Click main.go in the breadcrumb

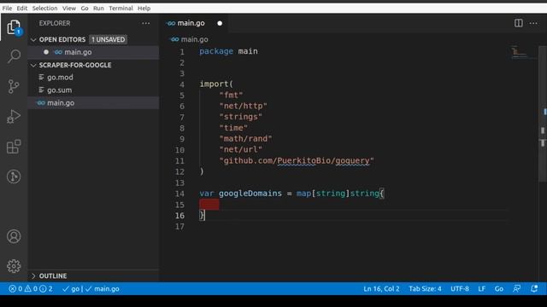tap(194, 39)
